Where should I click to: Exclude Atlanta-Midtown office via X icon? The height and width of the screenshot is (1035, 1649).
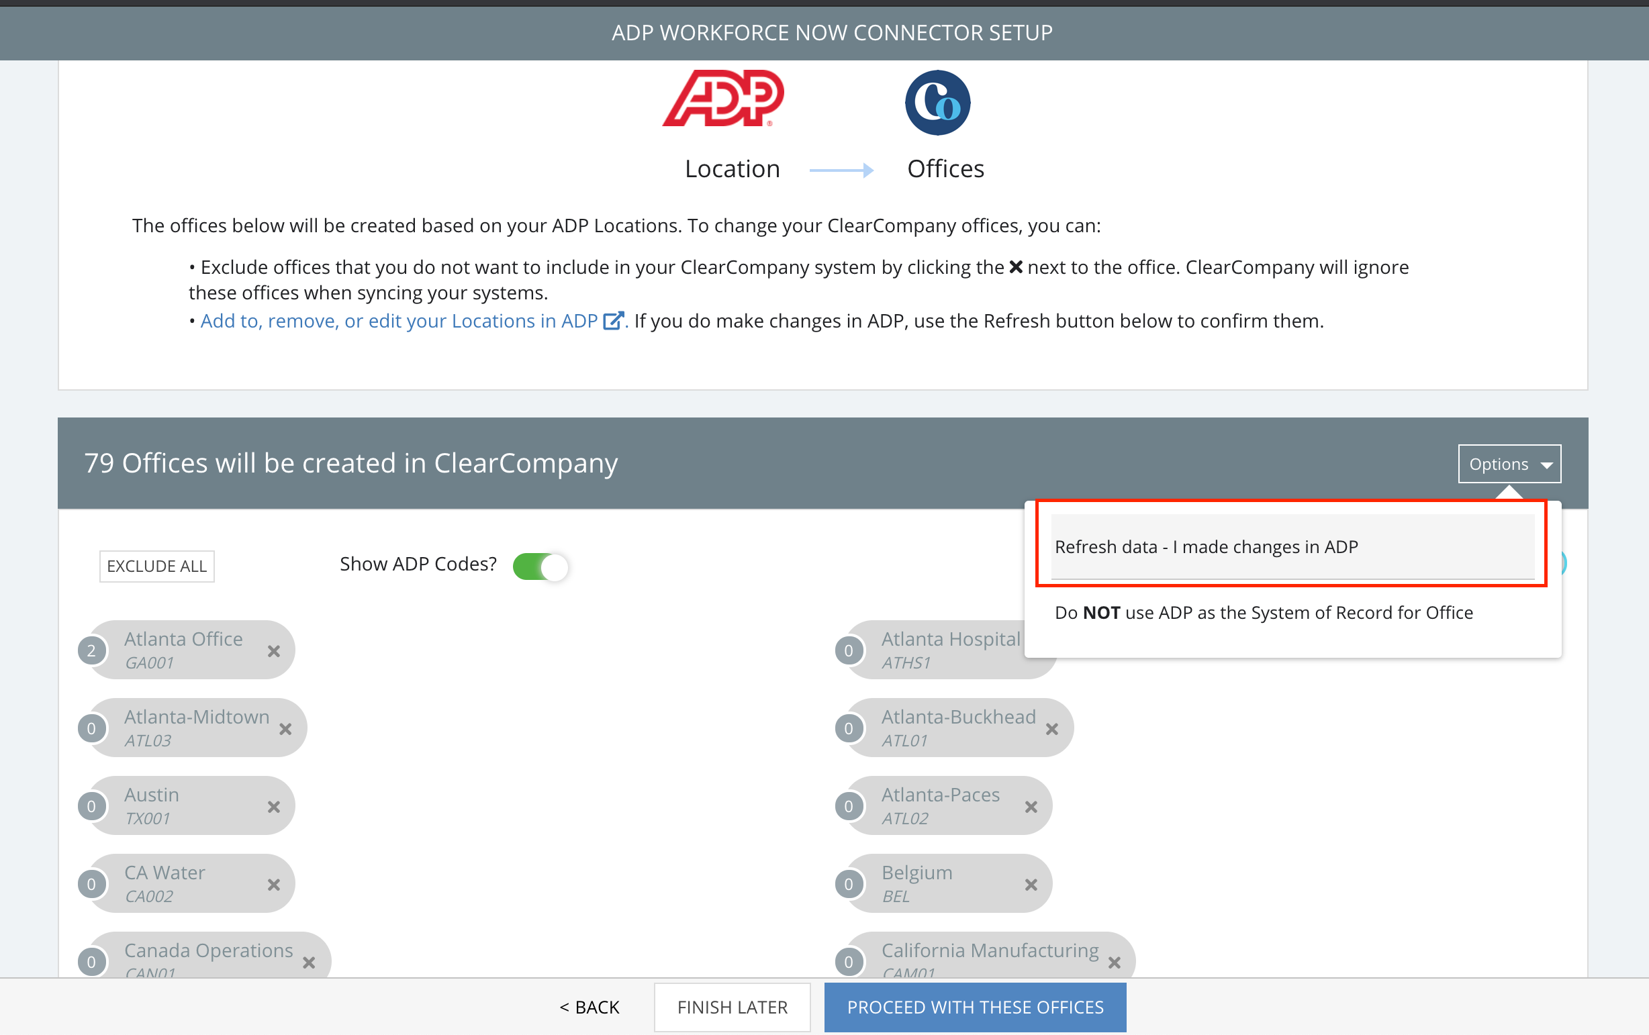tap(285, 729)
